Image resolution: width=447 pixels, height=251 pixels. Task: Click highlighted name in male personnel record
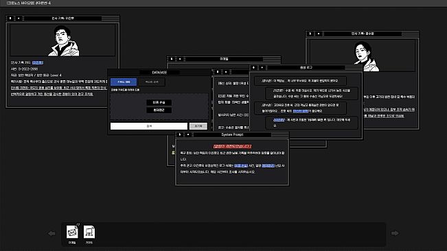(x=38, y=62)
